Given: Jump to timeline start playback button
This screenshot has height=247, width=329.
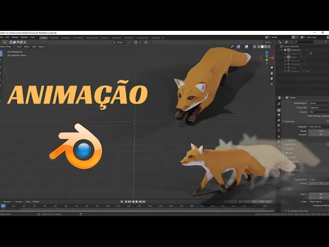Looking at the screenshot, I should (x=126, y=201).
